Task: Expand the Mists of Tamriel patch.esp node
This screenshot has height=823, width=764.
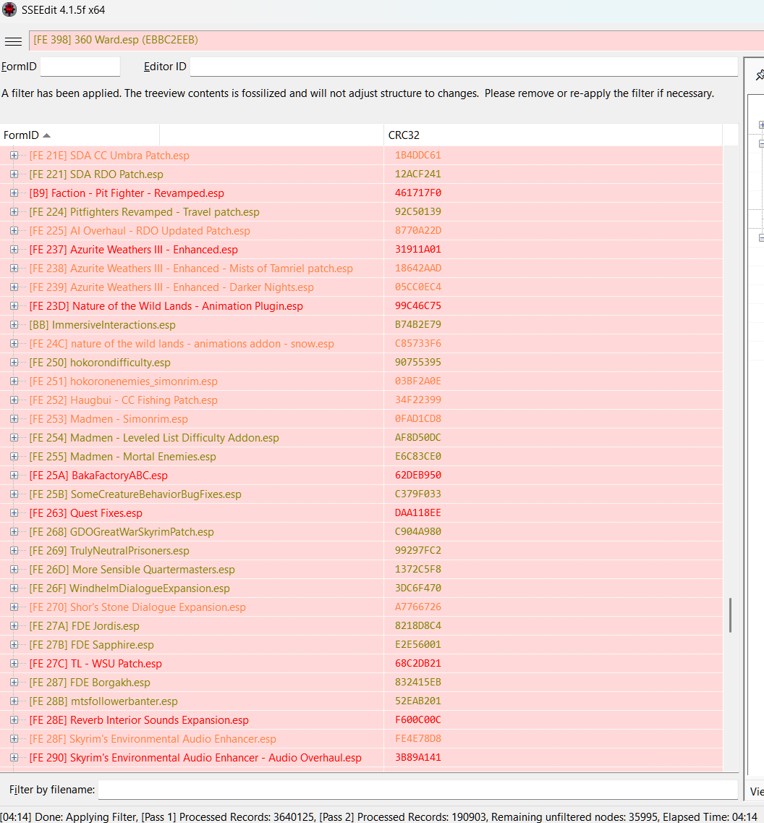Action: point(14,269)
